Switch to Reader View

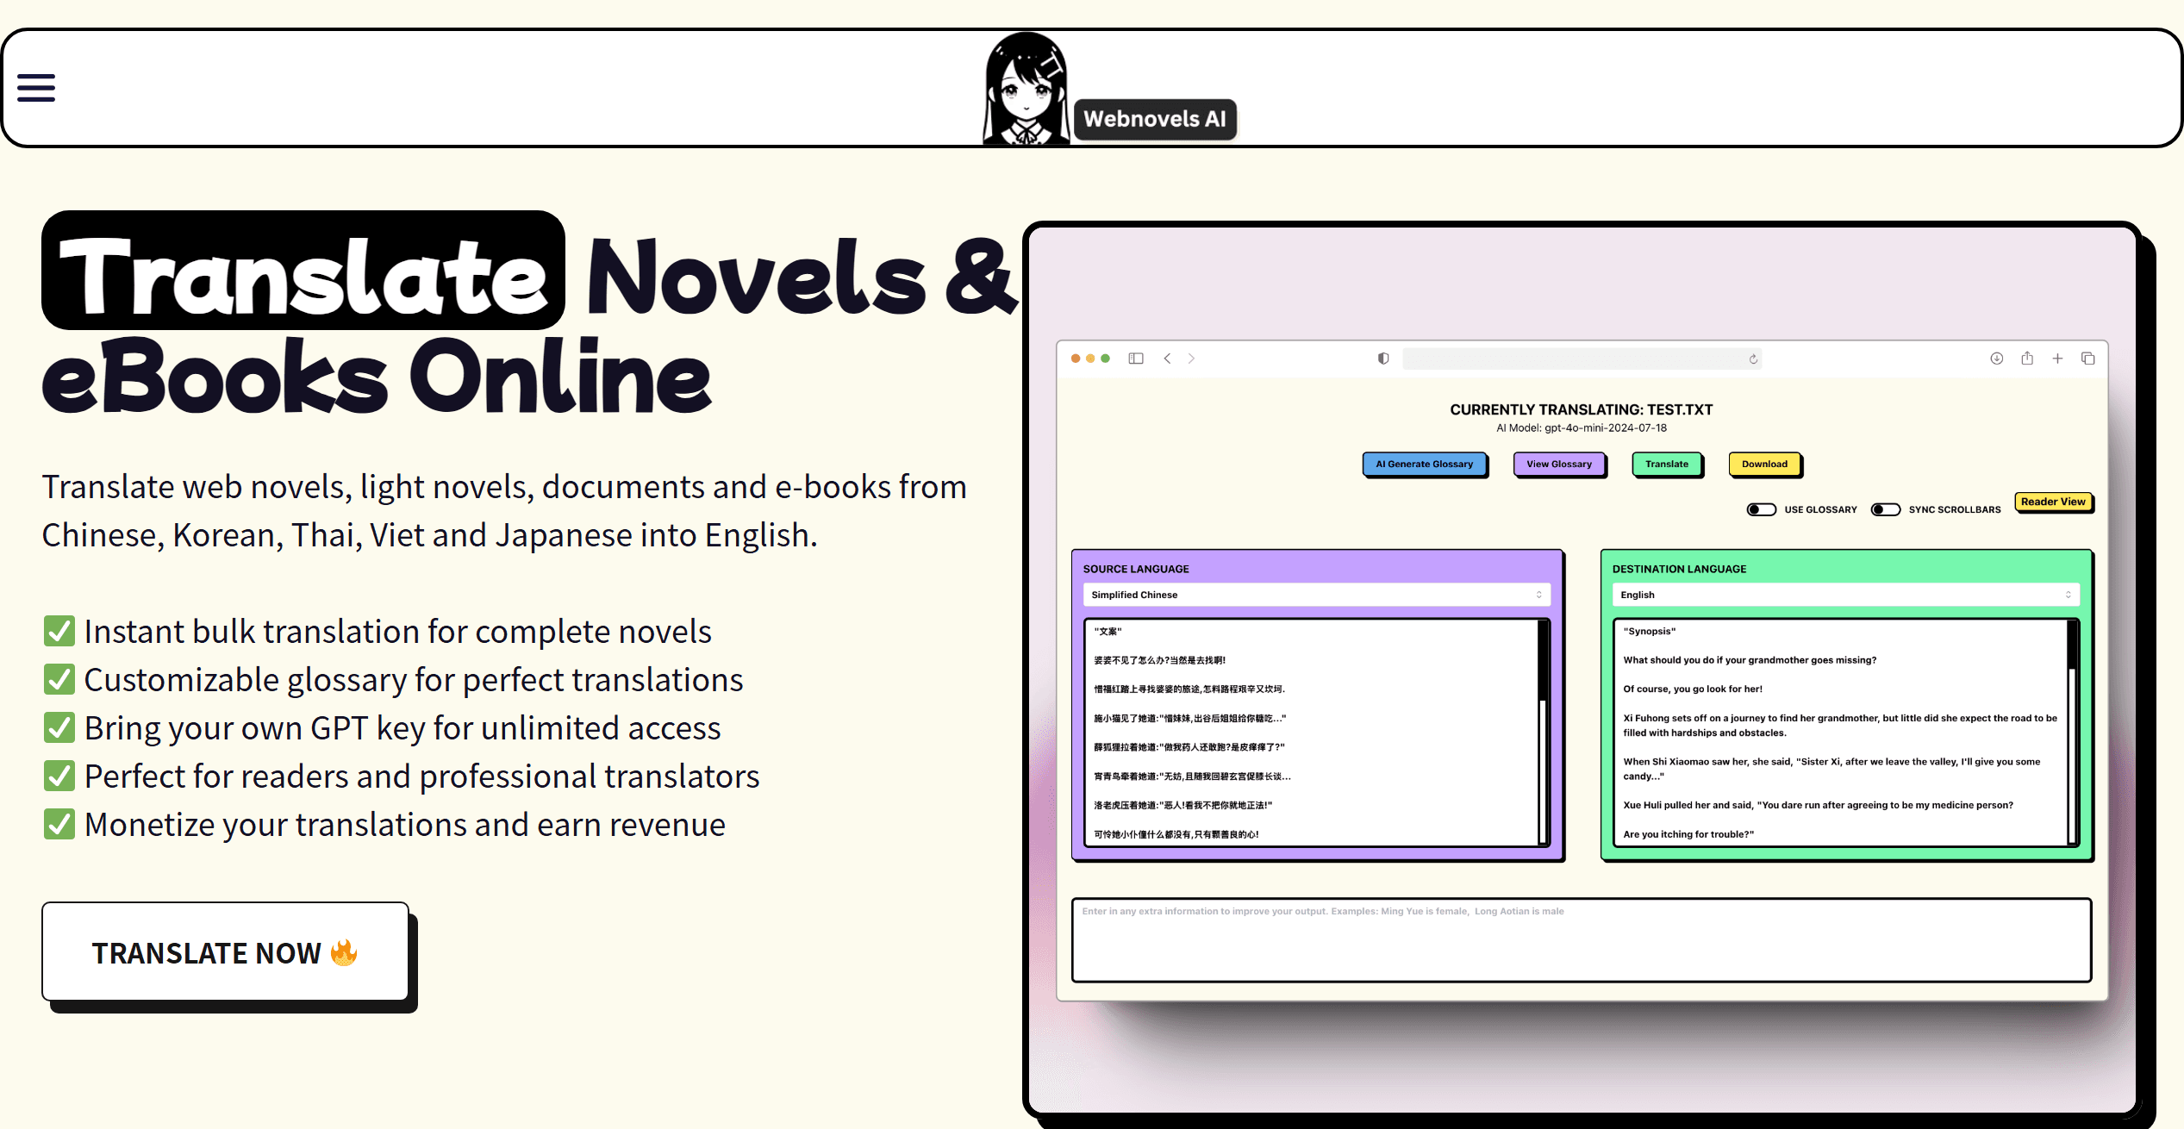point(2053,502)
